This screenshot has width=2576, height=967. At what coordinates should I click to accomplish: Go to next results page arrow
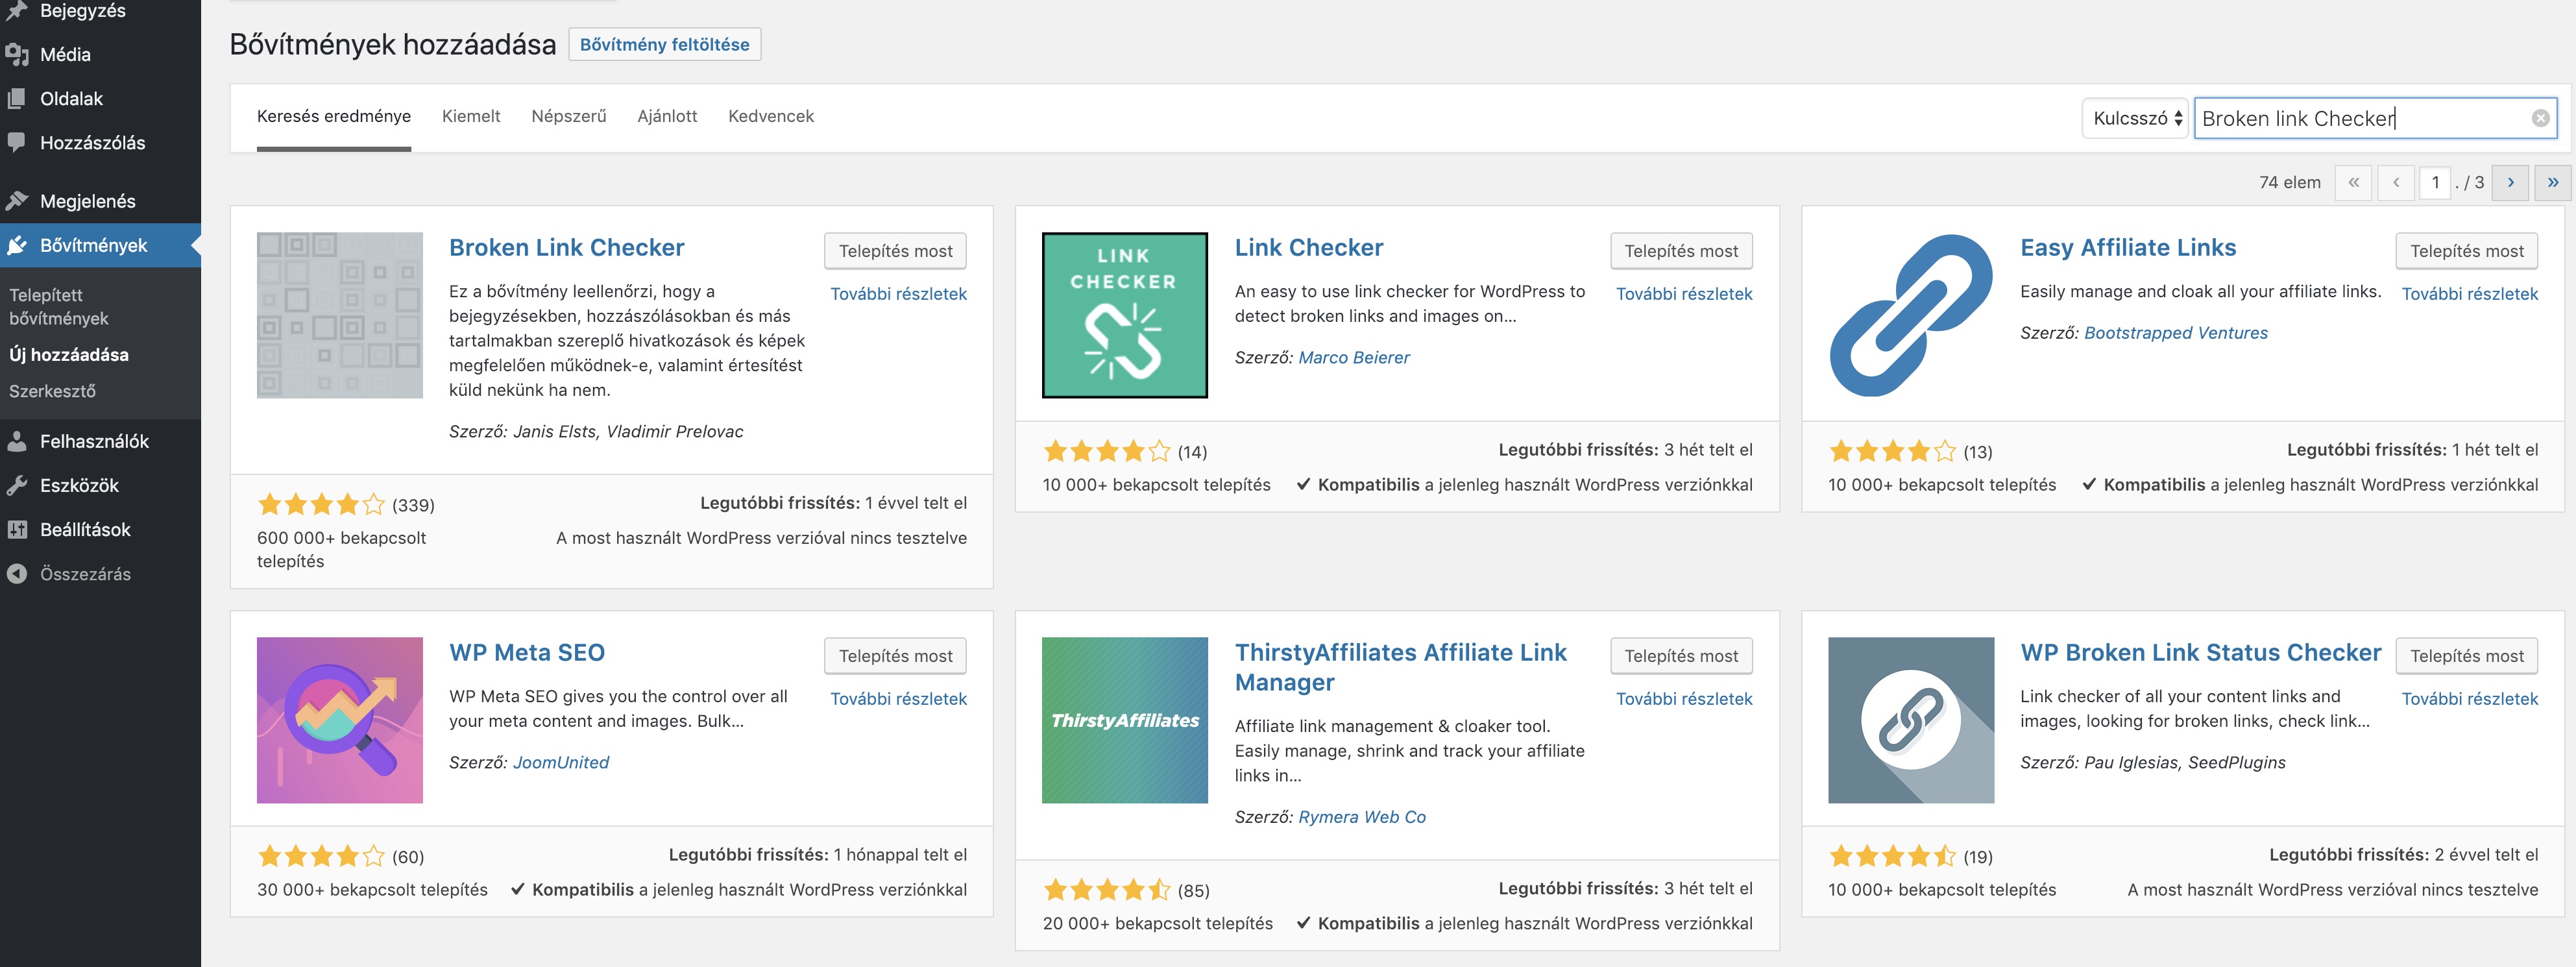(x=2510, y=183)
